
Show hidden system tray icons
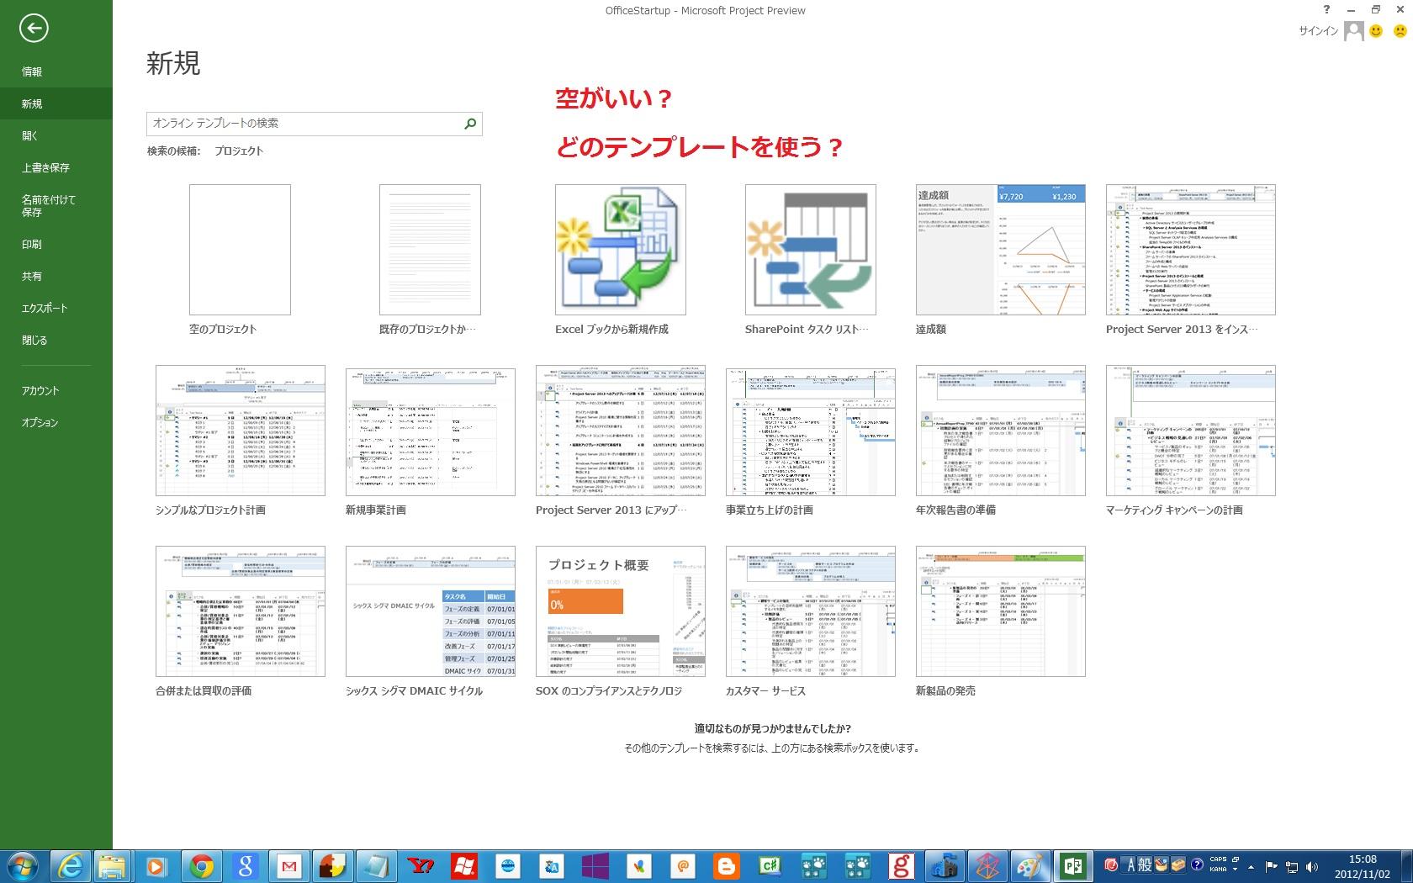pyautogui.click(x=1251, y=867)
